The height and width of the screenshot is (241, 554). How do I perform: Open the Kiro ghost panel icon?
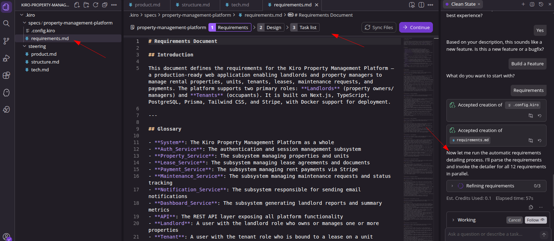[x=6, y=93]
